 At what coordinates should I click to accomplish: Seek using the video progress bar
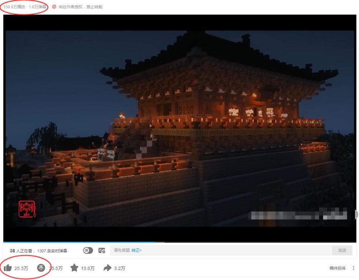point(180,242)
